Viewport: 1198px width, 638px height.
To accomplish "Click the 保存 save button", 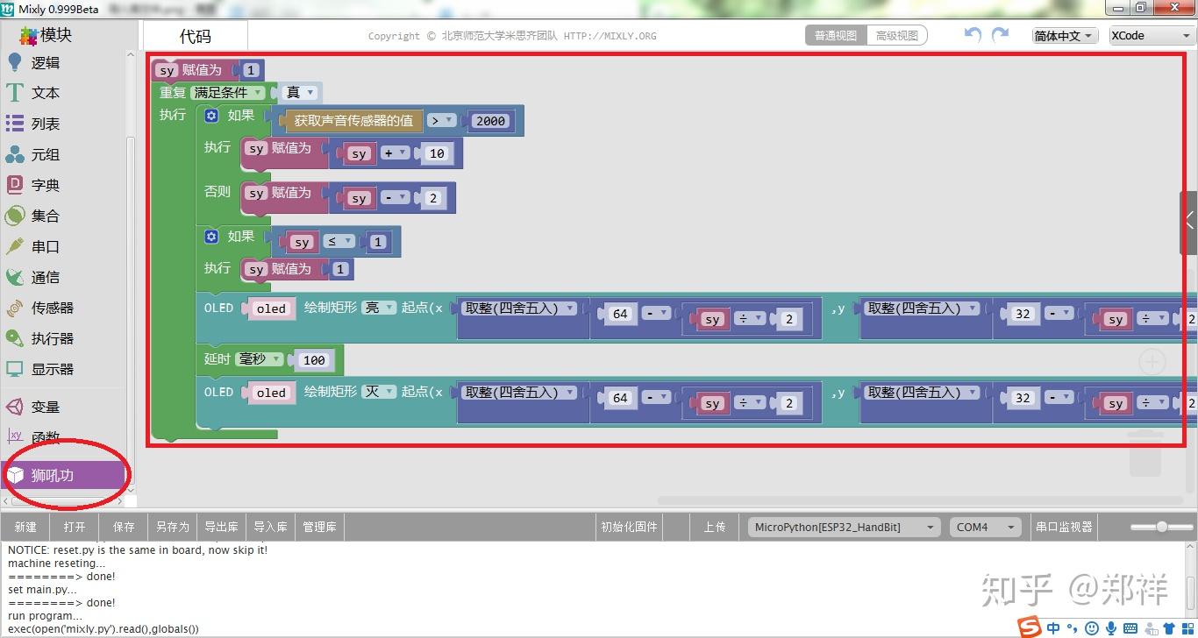I will point(124,527).
